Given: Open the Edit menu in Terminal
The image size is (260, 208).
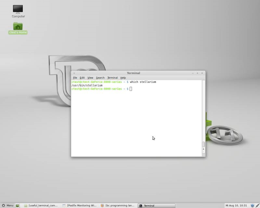Looking at the screenshot, I should click(x=82, y=78).
